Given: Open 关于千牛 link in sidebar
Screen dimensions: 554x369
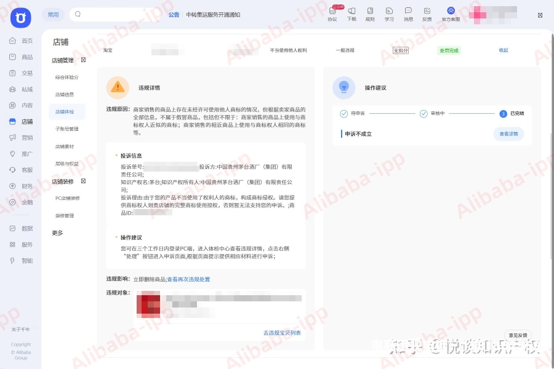Looking at the screenshot, I should (x=20, y=330).
